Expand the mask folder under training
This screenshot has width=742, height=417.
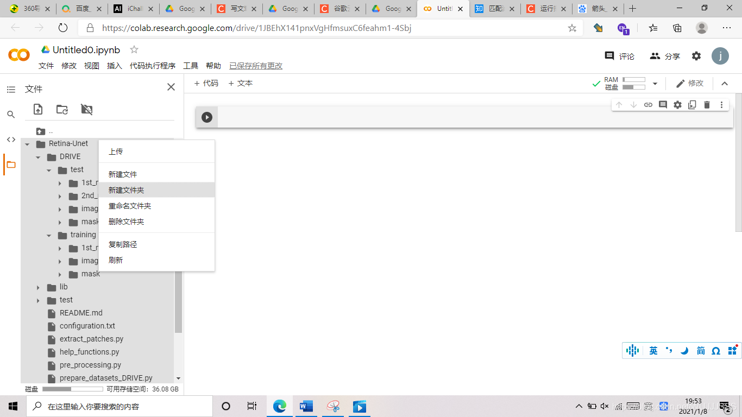point(60,274)
